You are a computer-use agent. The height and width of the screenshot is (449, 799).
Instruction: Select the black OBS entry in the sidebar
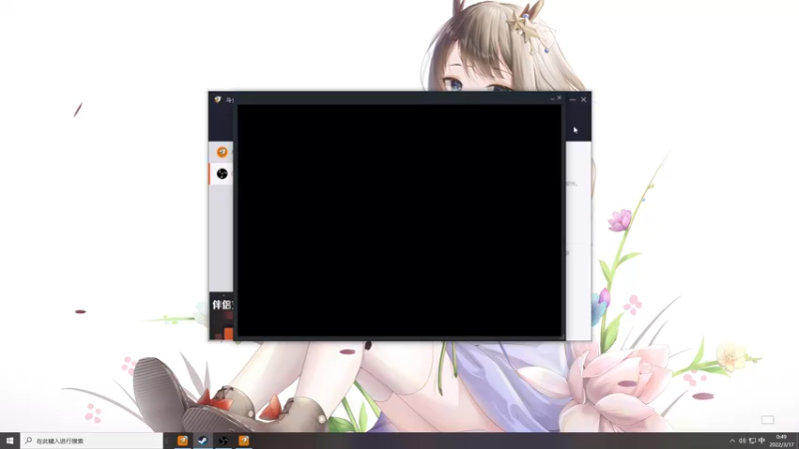coord(222,174)
